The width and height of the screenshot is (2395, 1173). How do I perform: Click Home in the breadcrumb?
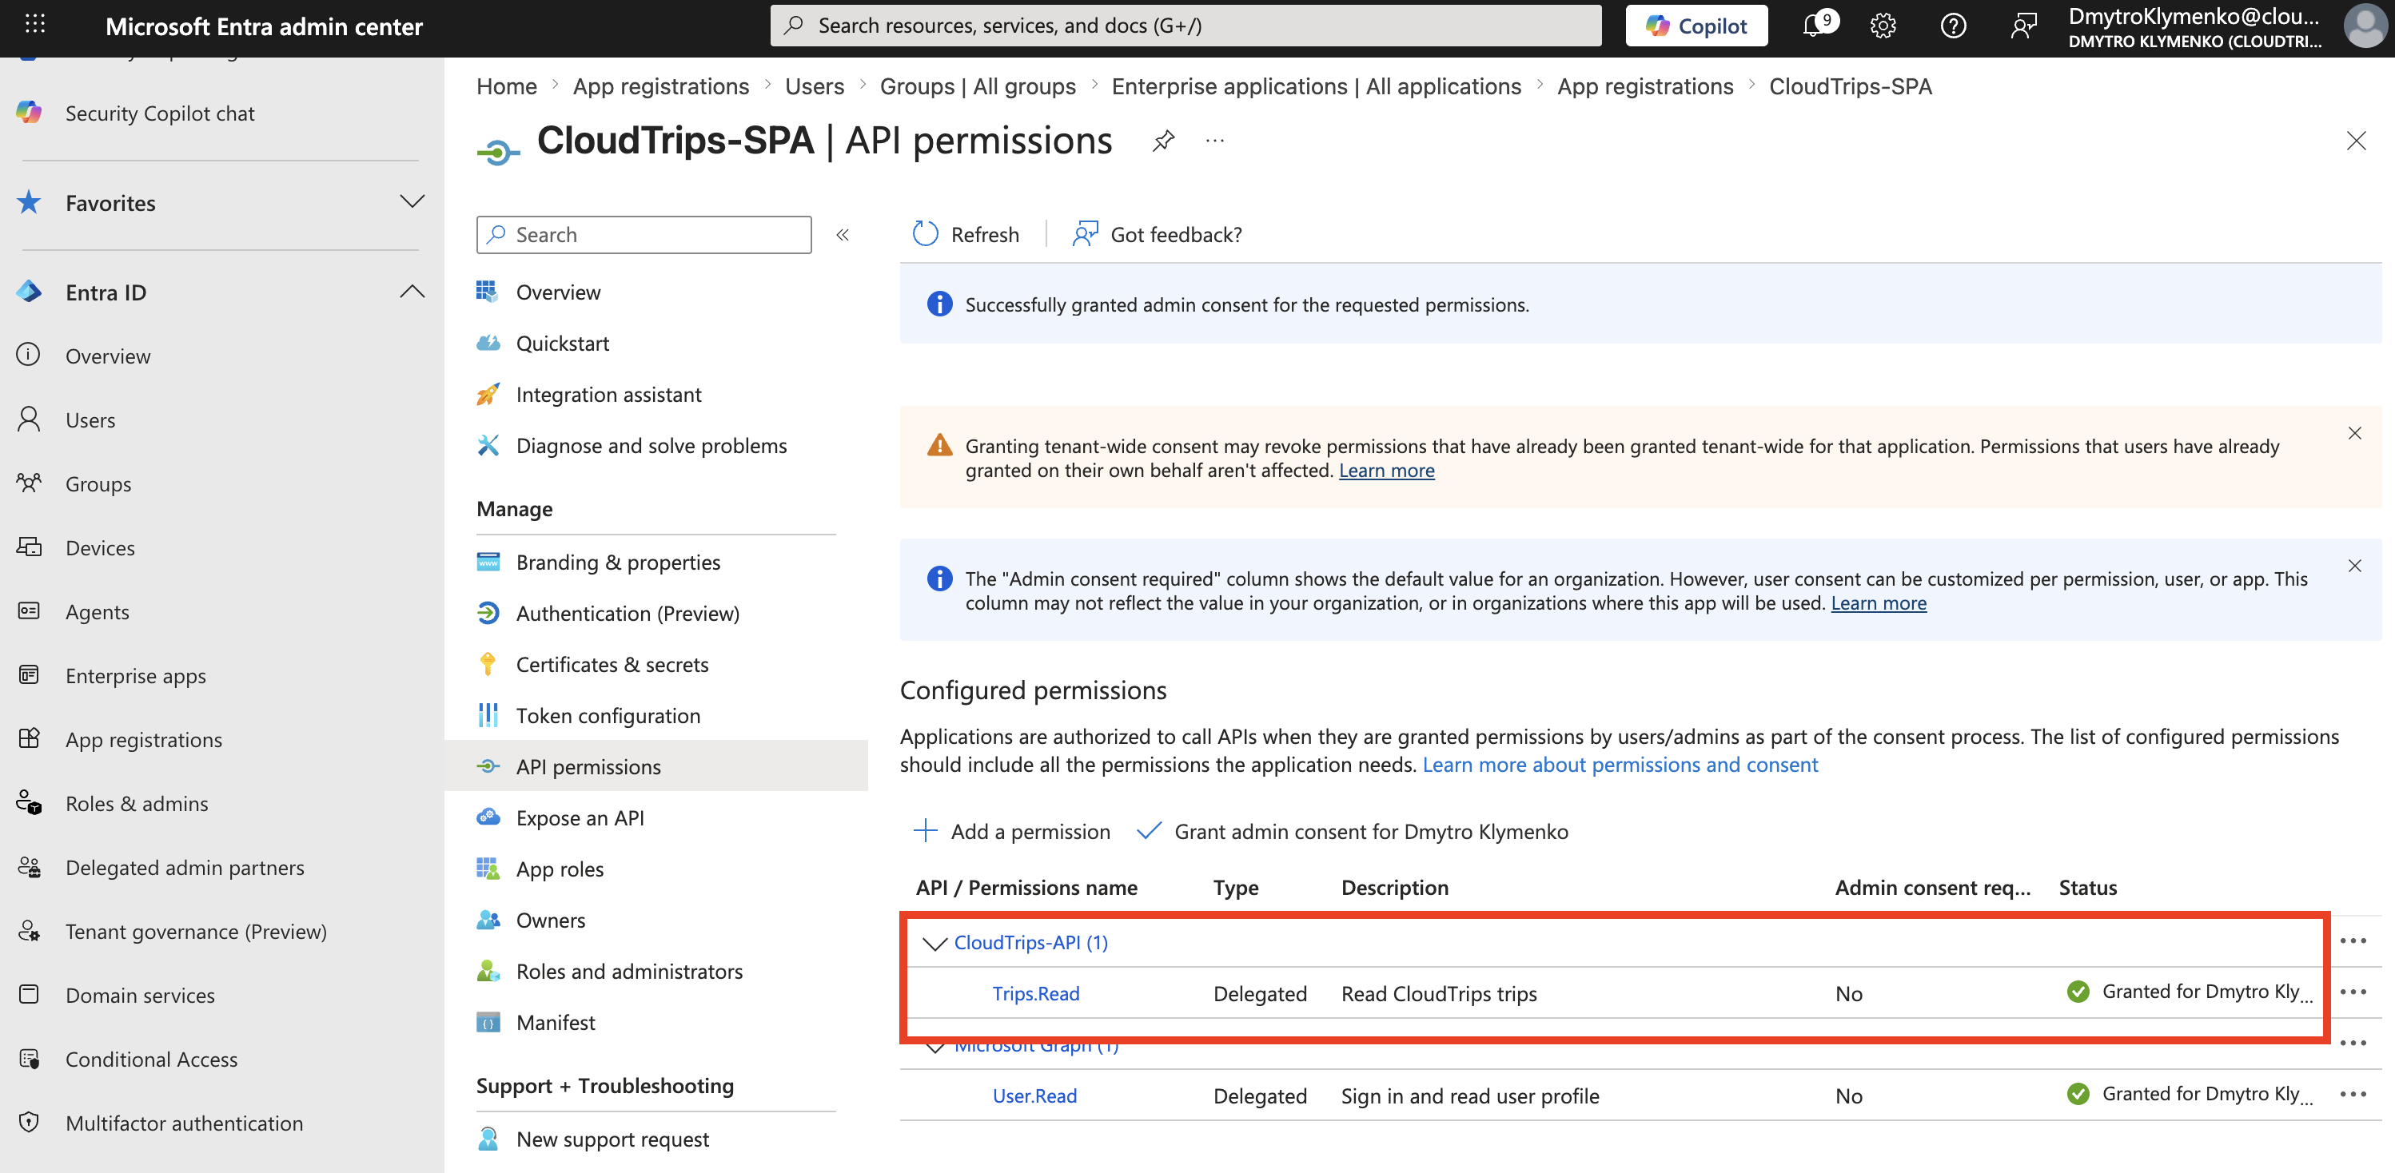click(x=507, y=86)
